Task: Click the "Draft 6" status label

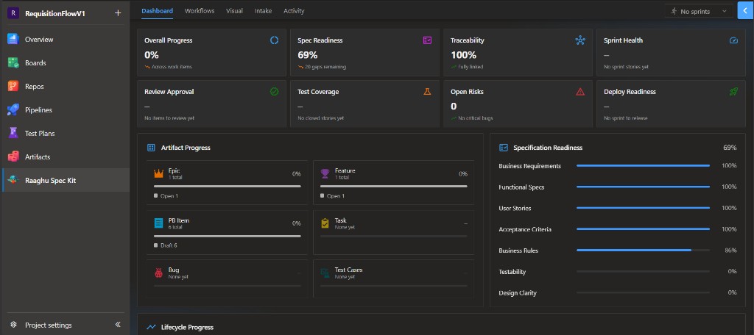Action: [x=169, y=245]
